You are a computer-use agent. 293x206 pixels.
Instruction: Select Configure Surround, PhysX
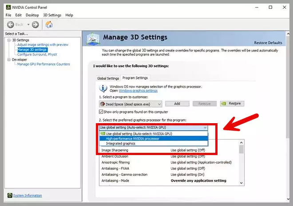tap(37, 54)
